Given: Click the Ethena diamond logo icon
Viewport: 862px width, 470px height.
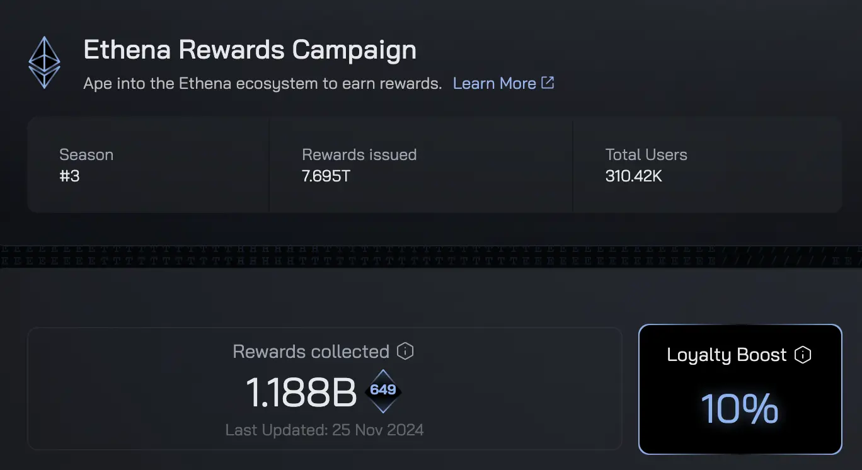Looking at the screenshot, I should pos(44,62).
